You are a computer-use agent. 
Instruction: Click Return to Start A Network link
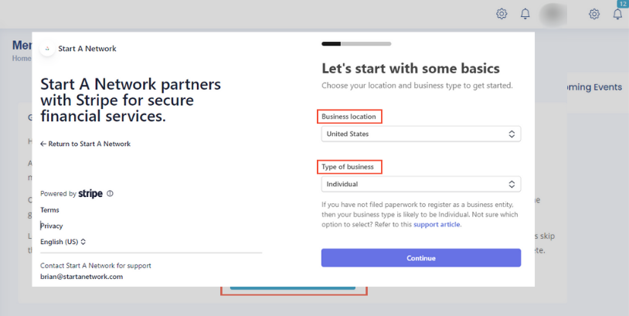(85, 144)
